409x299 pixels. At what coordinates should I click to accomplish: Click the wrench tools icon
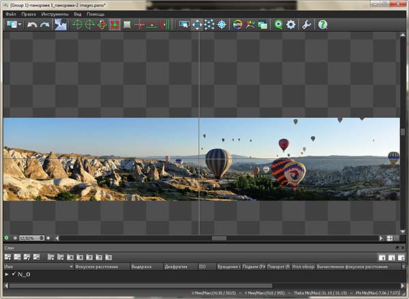307,25
